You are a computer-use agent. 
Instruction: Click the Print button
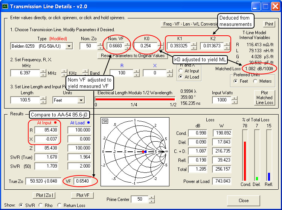click(269, 24)
